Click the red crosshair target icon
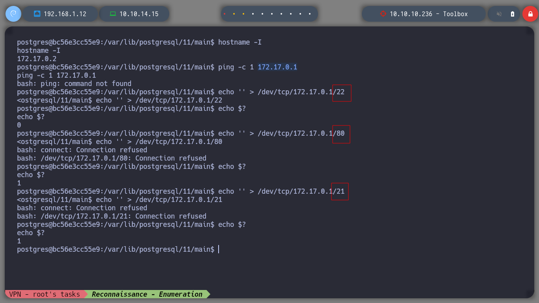Viewport: 539px width, 303px height. coord(383,14)
